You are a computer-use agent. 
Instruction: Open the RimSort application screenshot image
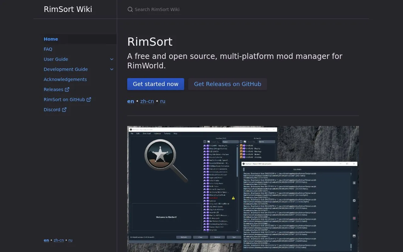(243, 189)
